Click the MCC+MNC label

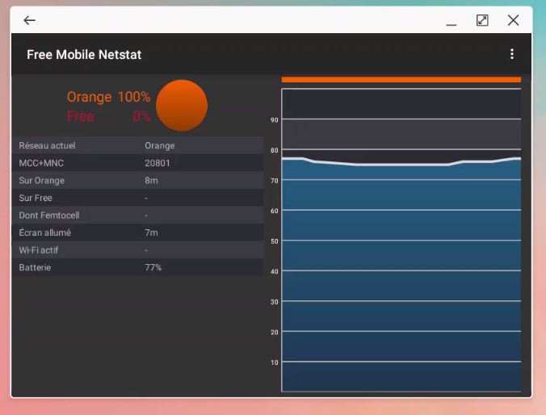(41, 163)
